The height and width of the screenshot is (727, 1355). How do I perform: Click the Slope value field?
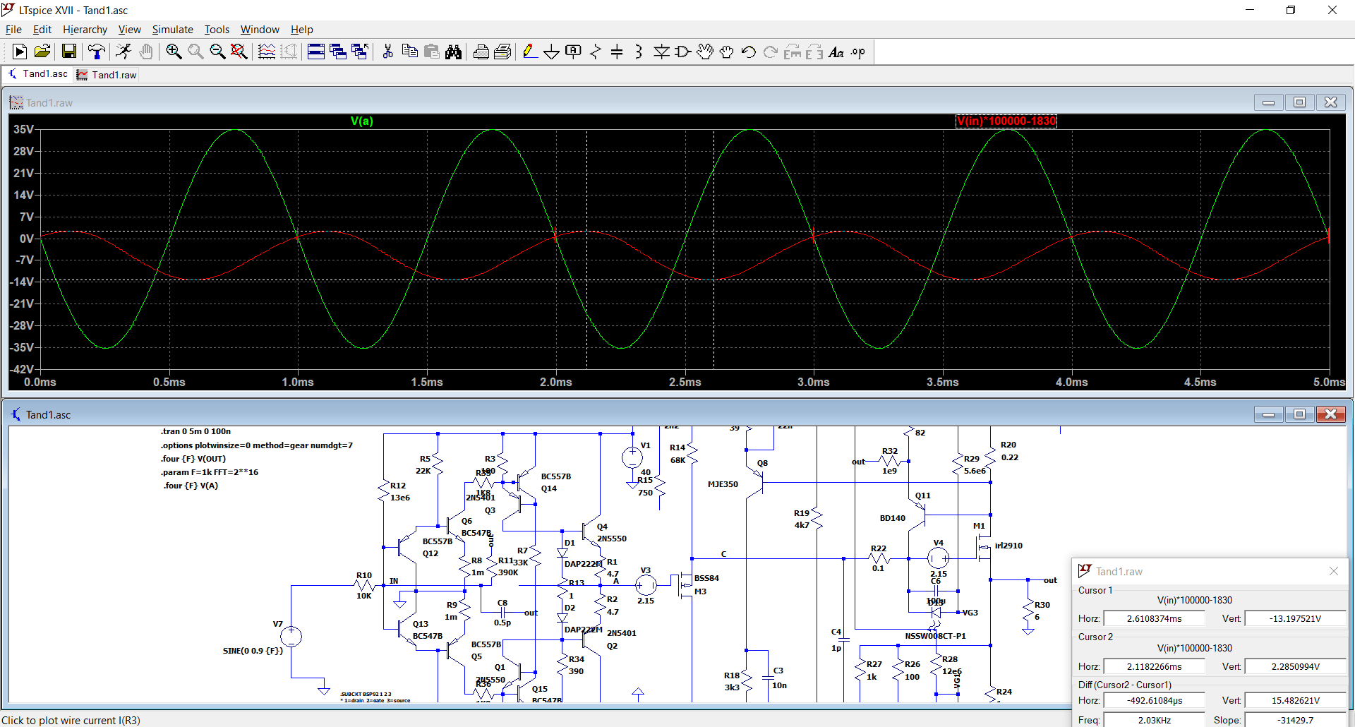(1295, 720)
